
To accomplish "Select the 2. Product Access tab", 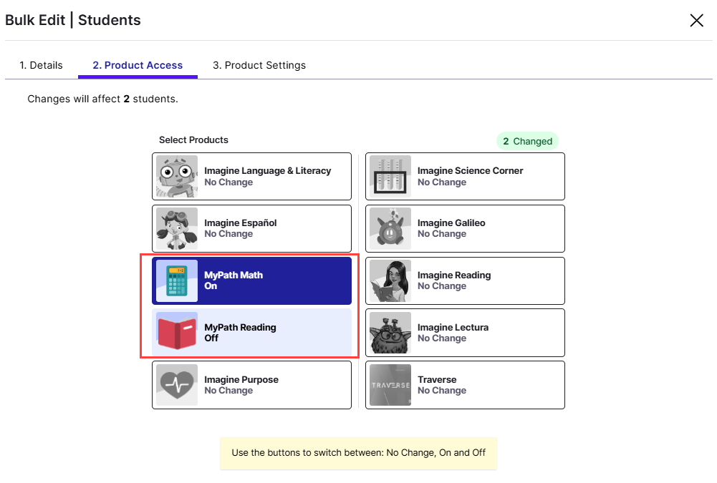I will 138,65.
